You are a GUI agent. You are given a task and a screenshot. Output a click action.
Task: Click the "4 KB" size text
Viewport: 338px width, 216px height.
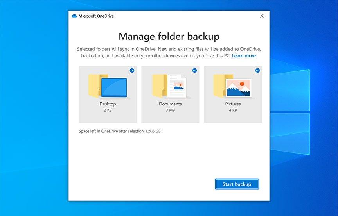(x=233, y=110)
